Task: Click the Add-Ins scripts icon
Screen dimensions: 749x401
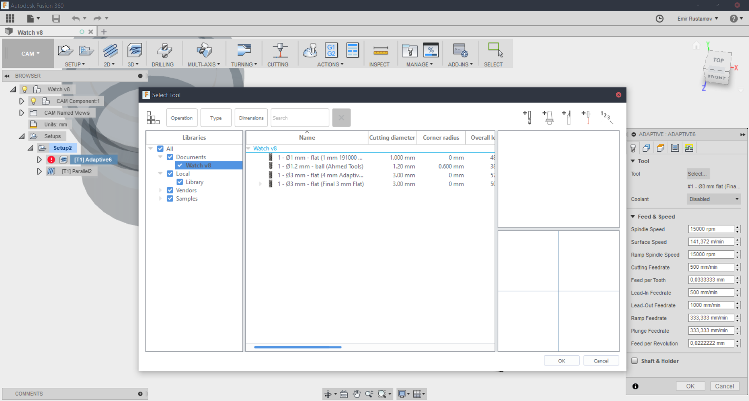Action: [461, 51]
